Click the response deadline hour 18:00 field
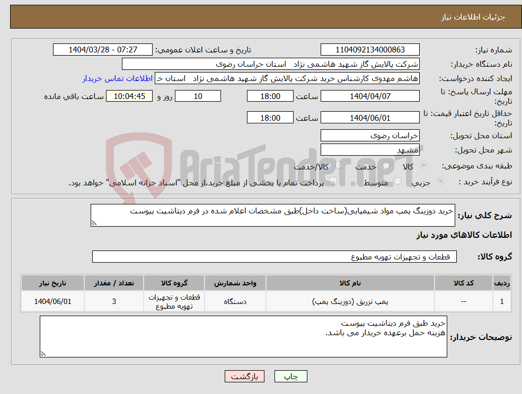Image resolution: width=522 pixels, height=394 pixels. click(x=270, y=96)
